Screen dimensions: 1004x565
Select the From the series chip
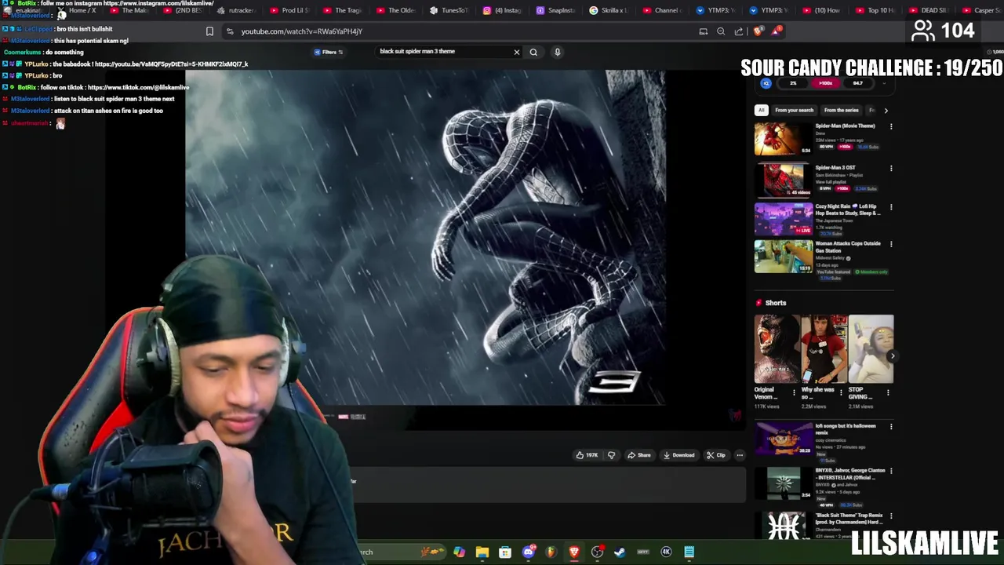841,110
